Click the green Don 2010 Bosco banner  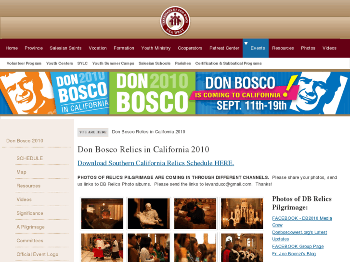click(x=152, y=93)
